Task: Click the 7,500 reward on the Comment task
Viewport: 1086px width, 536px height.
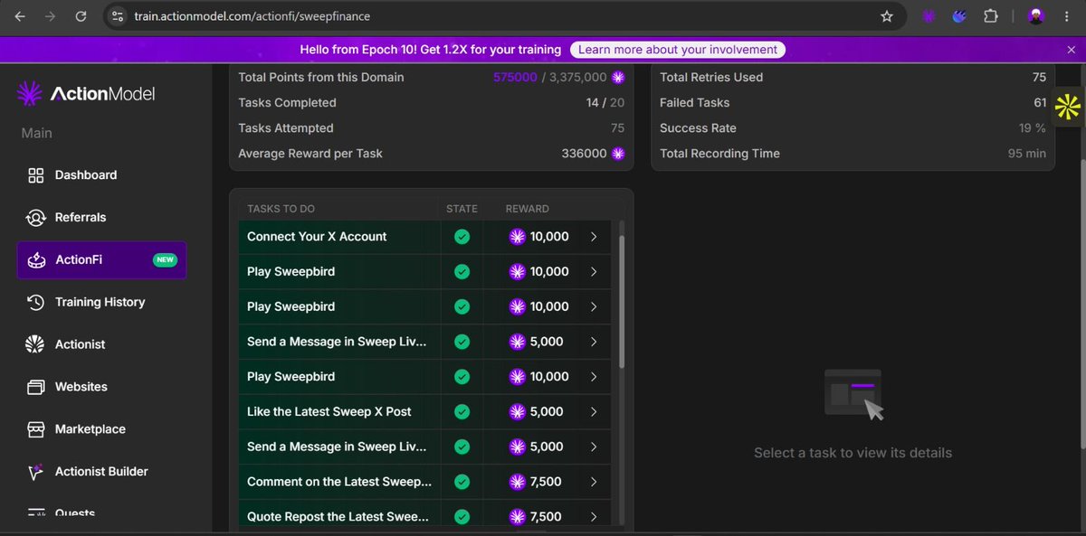Action: pyautogui.click(x=546, y=482)
